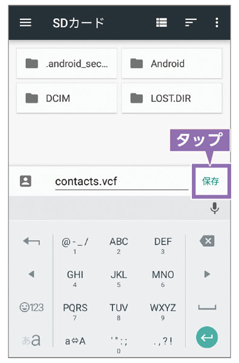This screenshot has width=239, height=363.
Task: Toggle a⇔A letter case key
Action: (x=75, y=341)
